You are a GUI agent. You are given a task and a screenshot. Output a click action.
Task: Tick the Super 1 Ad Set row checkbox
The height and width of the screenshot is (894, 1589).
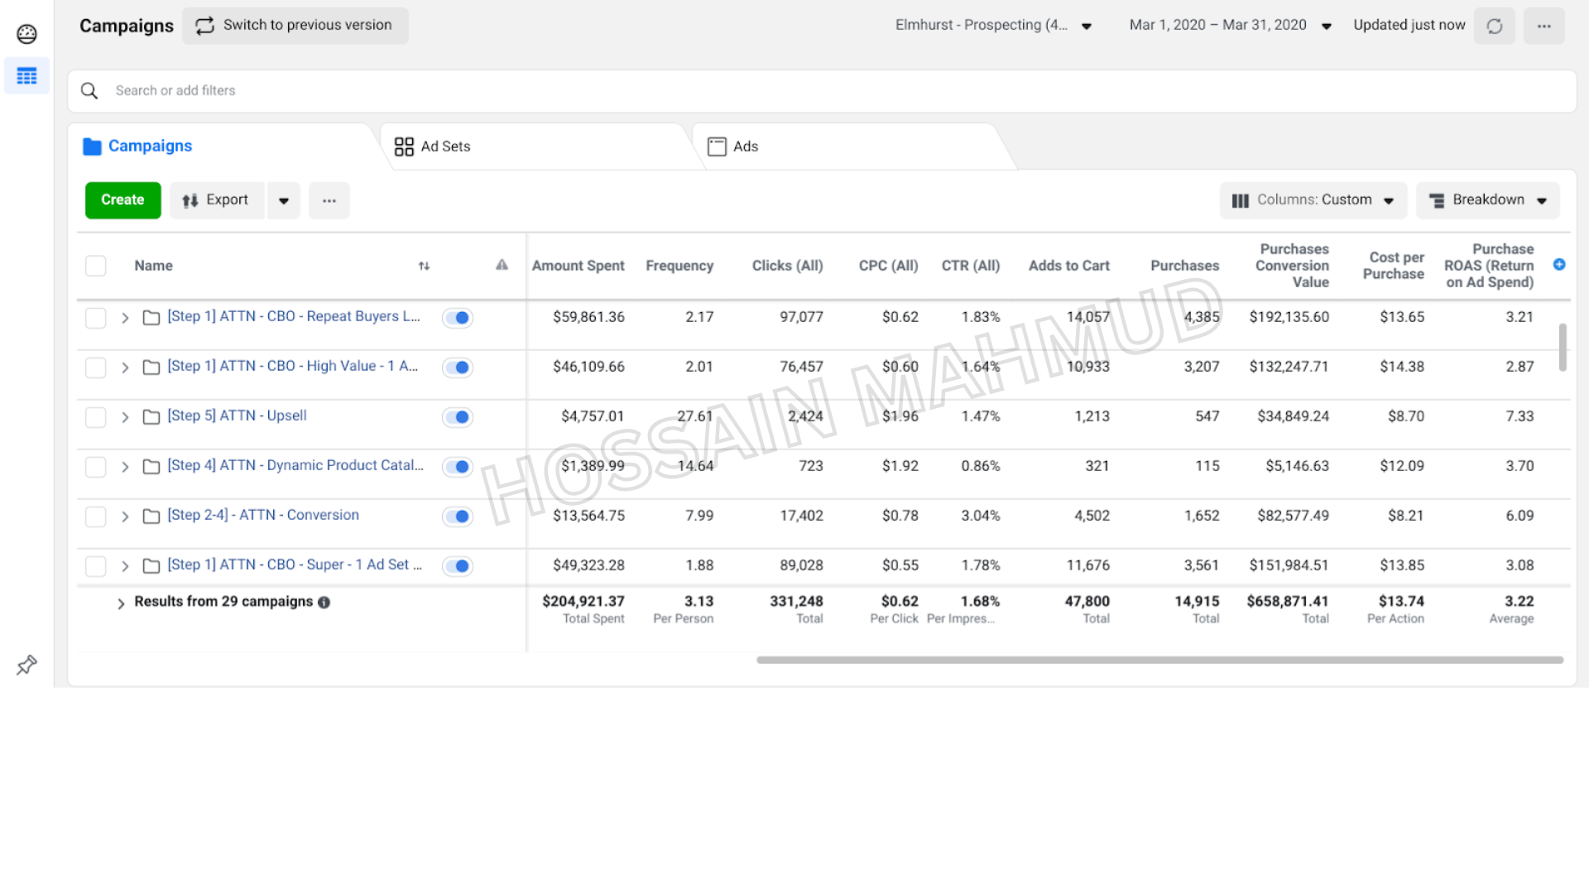(96, 566)
